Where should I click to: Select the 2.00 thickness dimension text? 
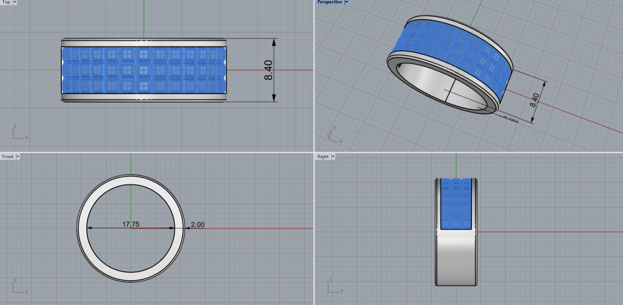198,225
